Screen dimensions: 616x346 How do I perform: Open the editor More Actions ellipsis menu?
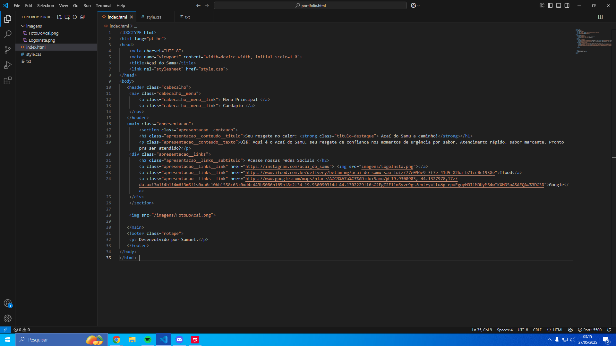(x=609, y=17)
